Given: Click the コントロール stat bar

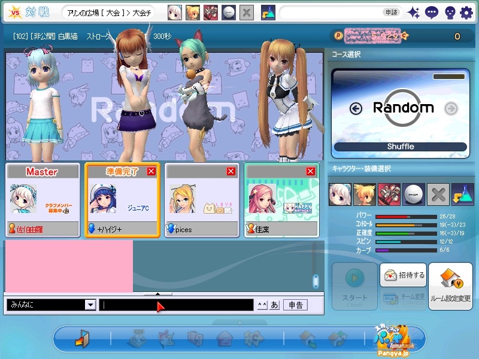Looking at the screenshot, I should [406, 225].
